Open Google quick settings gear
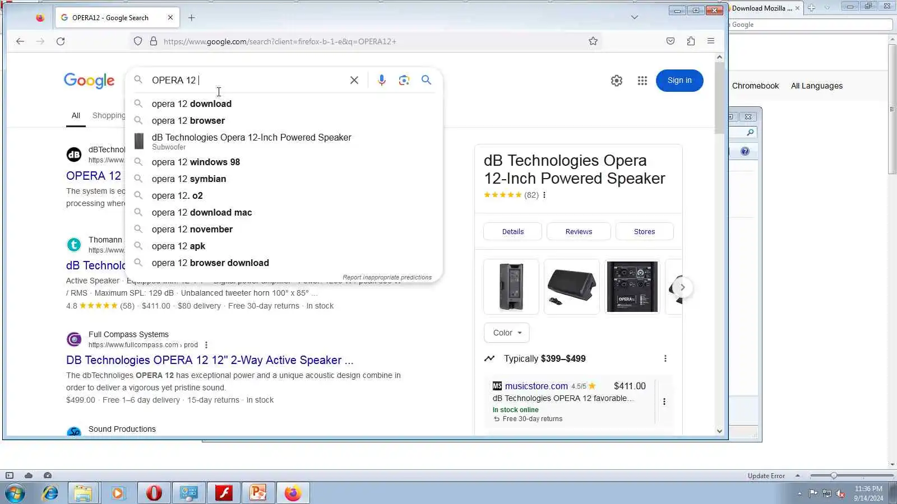The width and height of the screenshot is (897, 504). (x=617, y=81)
